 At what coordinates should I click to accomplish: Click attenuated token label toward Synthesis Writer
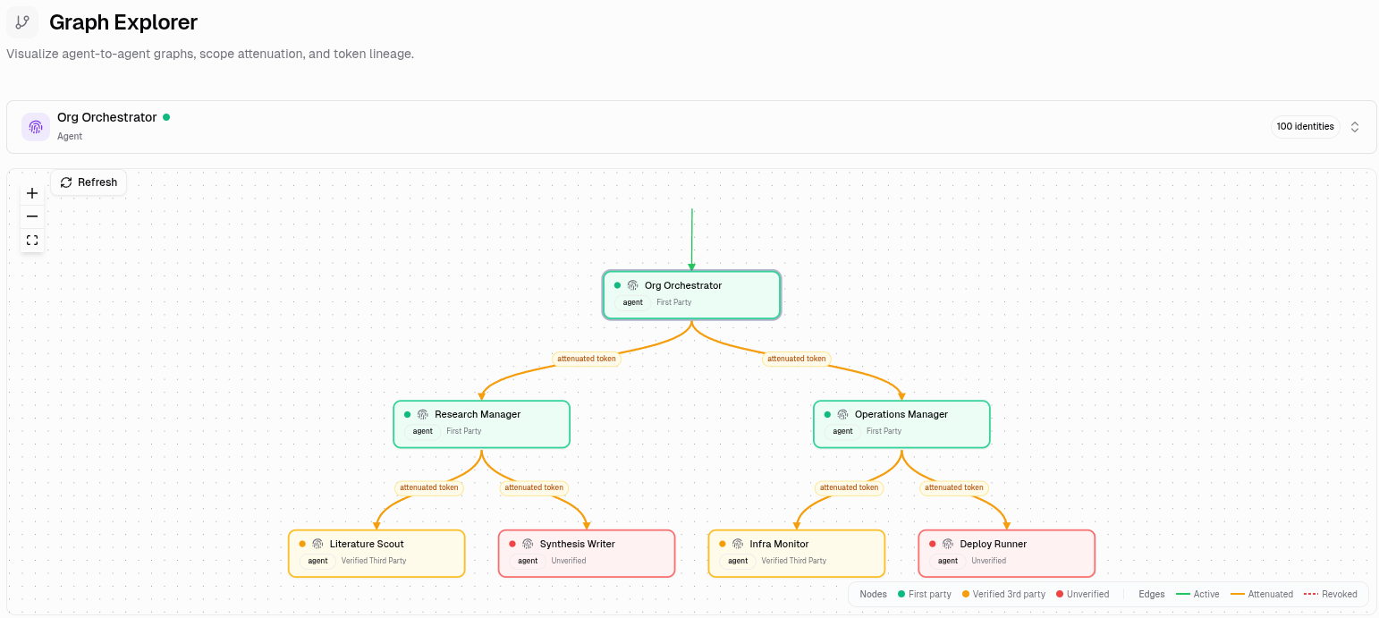(x=534, y=488)
